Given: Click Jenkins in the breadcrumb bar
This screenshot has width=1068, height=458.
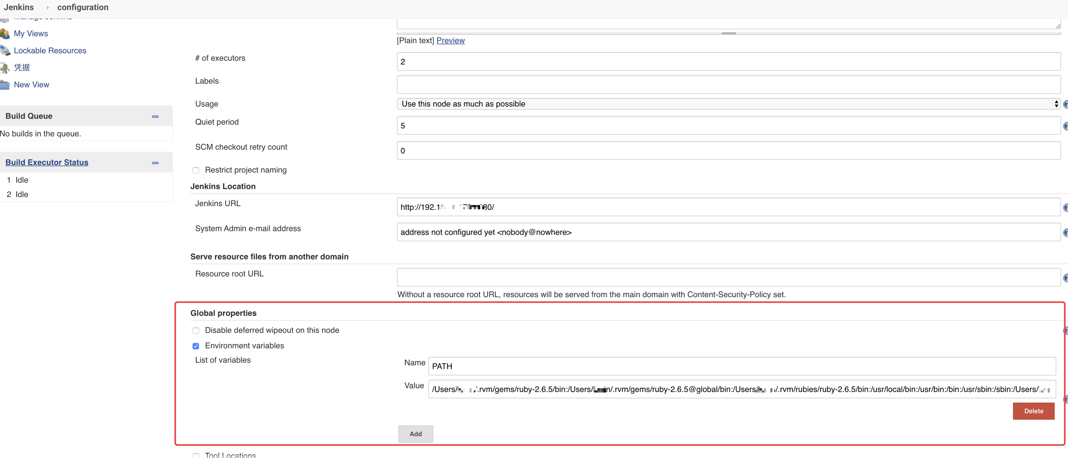Looking at the screenshot, I should coord(19,7).
